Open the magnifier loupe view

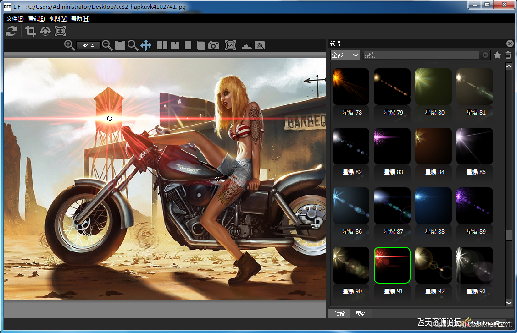tap(260, 45)
